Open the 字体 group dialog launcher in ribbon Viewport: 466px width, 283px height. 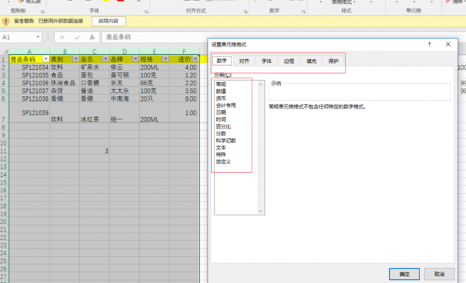[x=146, y=12]
